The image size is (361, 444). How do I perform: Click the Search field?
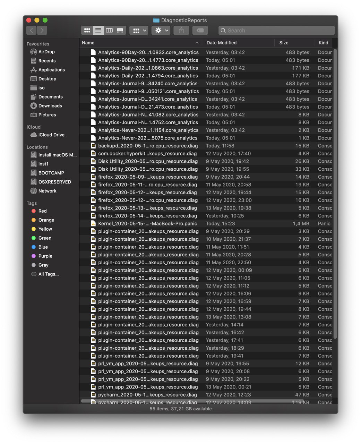click(x=276, y=31)
